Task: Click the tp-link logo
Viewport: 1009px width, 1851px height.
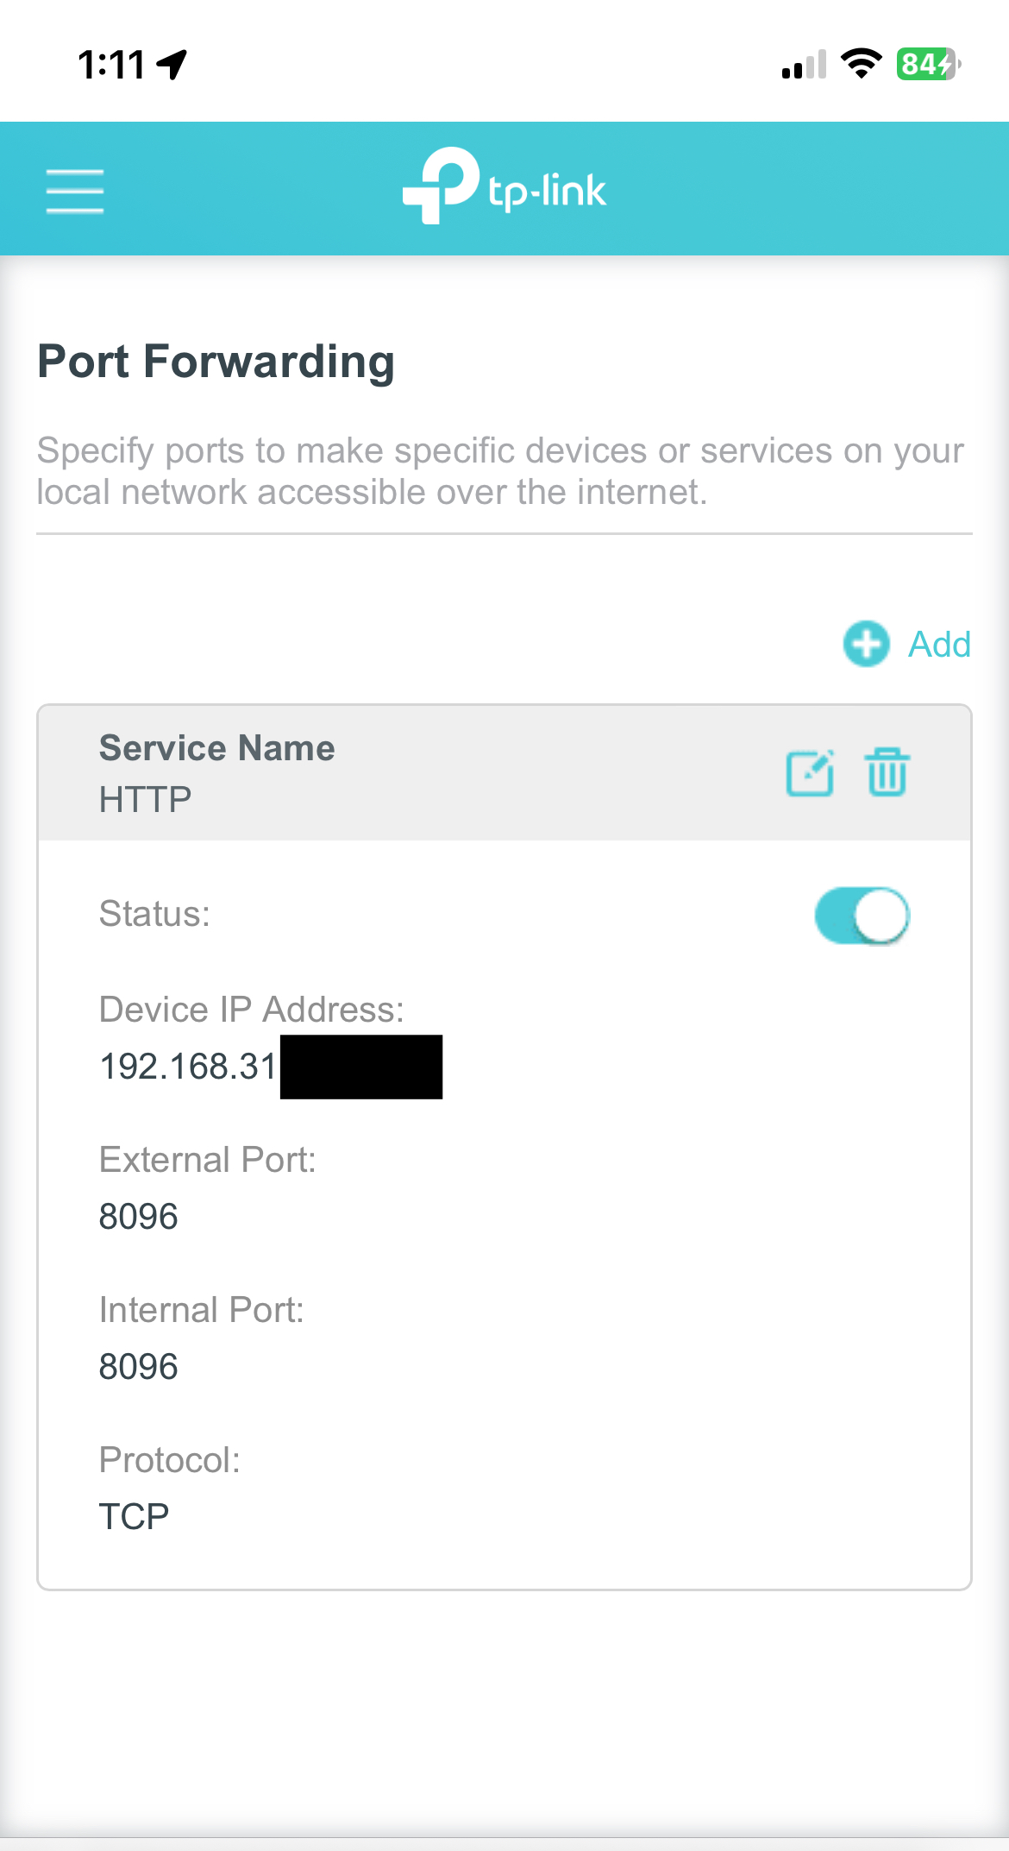Action: [x=504, y=187]
